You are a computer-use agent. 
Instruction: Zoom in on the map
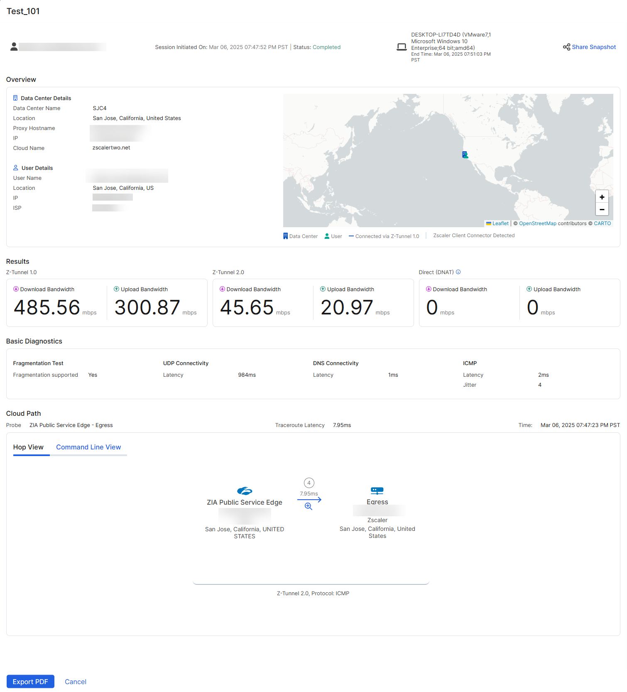[602, 197]
